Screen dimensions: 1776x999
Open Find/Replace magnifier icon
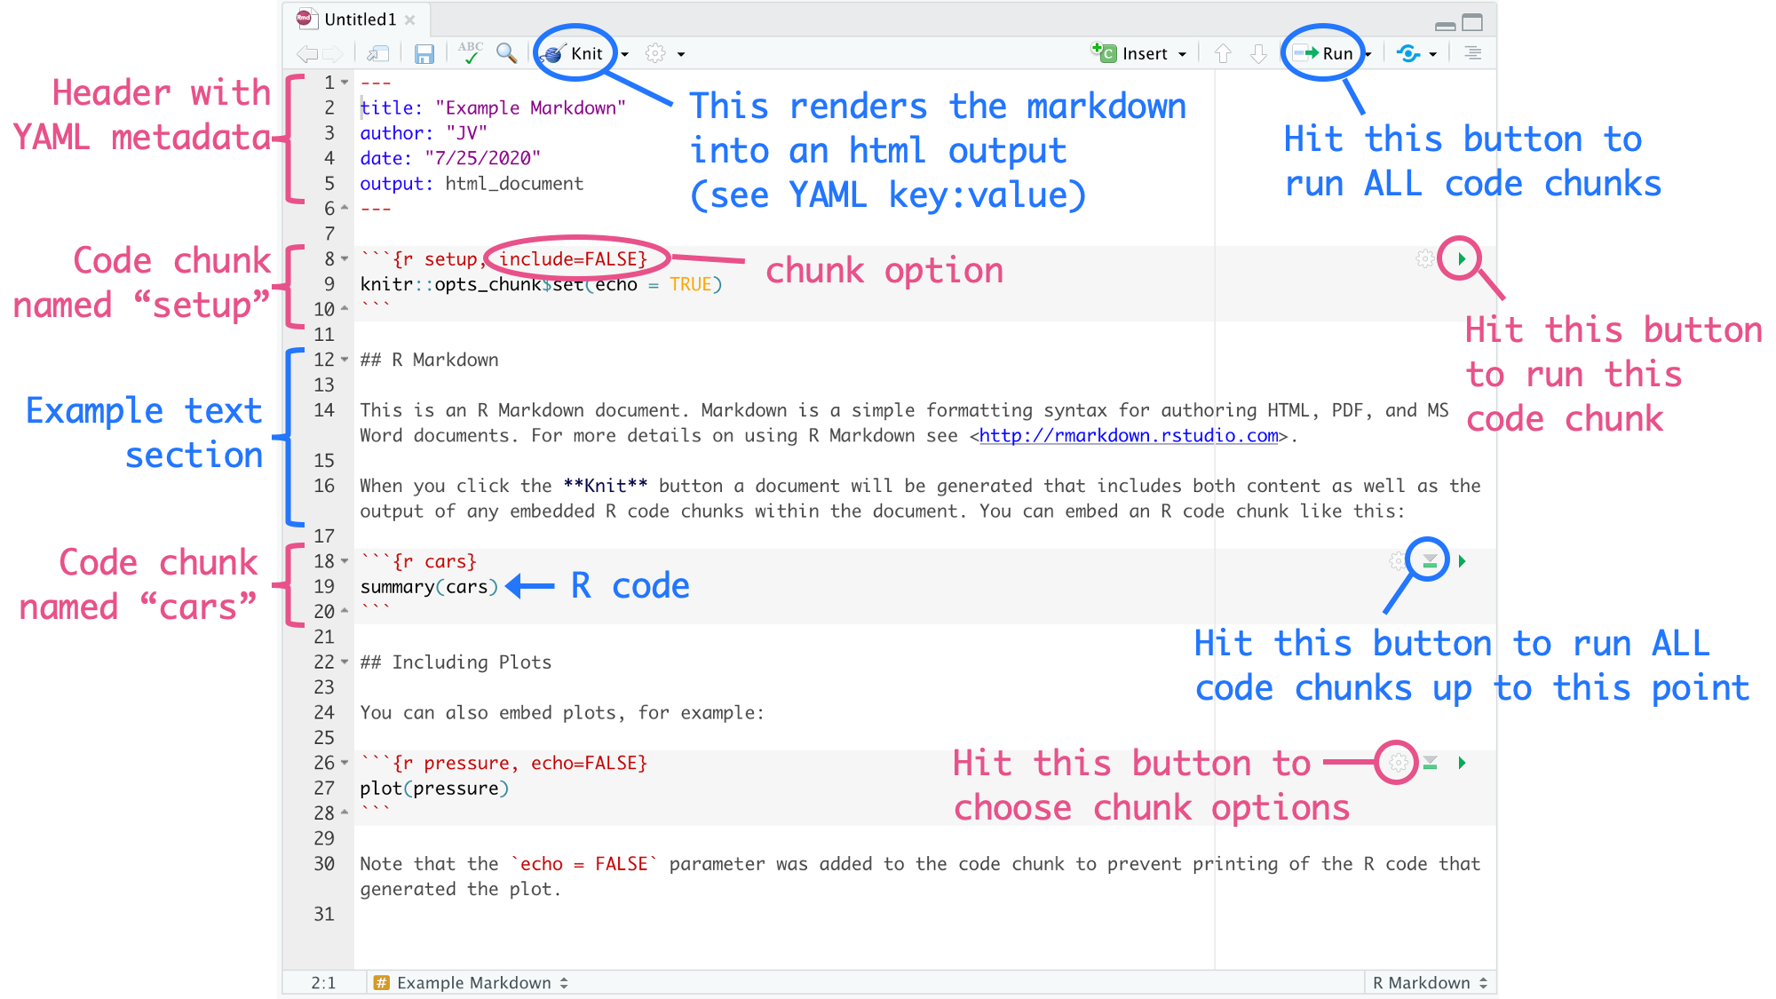click(506, 53)
